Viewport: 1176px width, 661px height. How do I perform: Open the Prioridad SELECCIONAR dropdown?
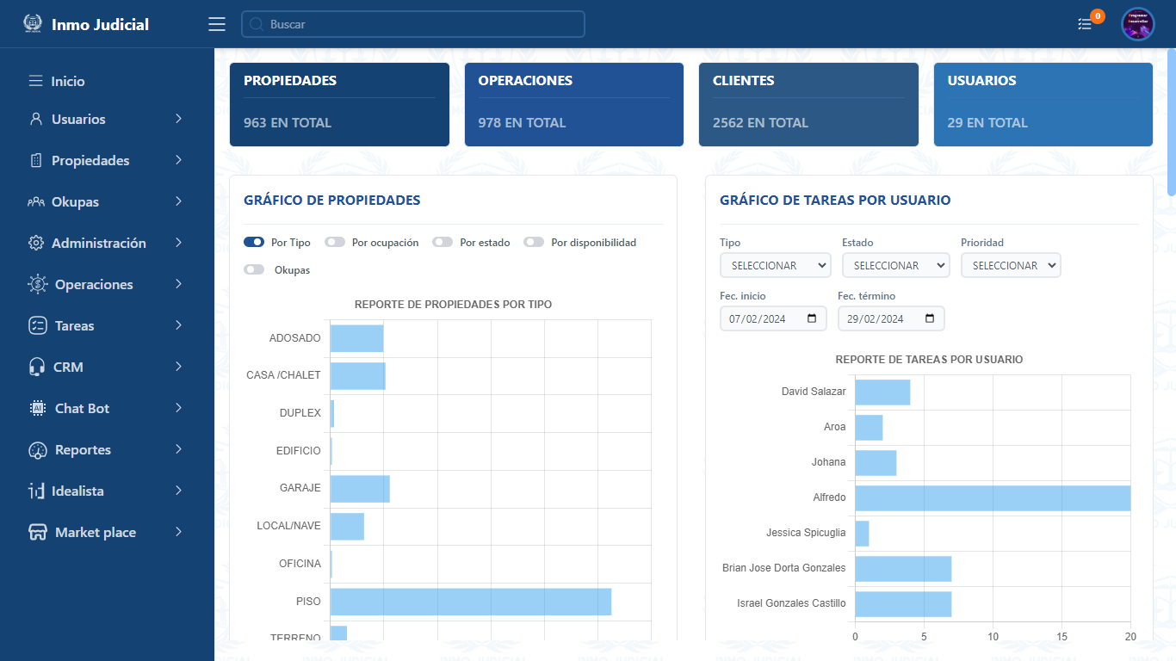(1011, 265)
